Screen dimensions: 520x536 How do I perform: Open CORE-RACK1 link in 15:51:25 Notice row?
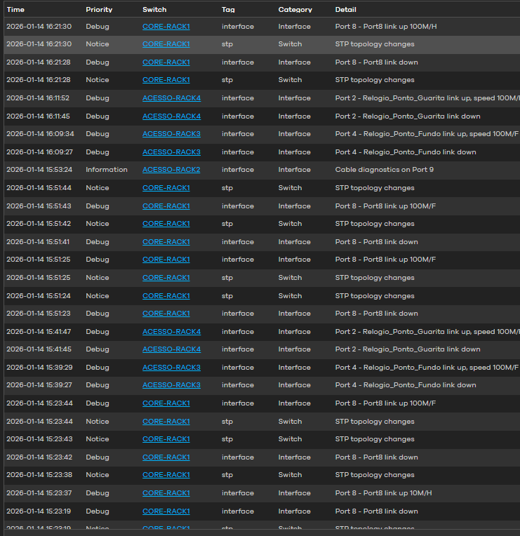click(166, 278)
